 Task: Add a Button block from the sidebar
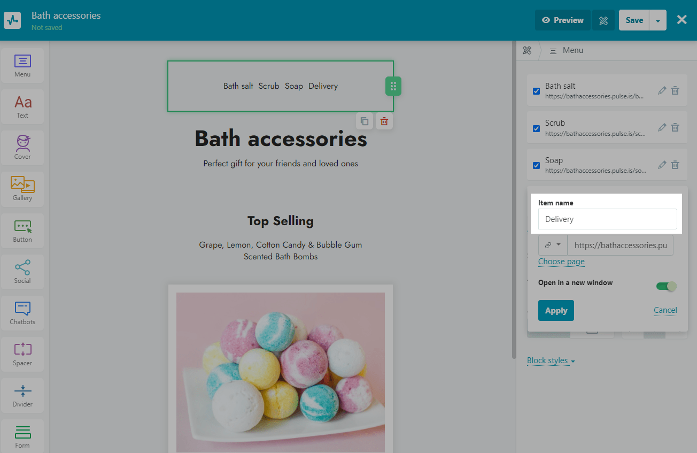tap(22, 231)
